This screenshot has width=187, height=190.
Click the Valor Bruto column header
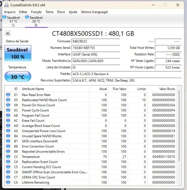(162, 89)
